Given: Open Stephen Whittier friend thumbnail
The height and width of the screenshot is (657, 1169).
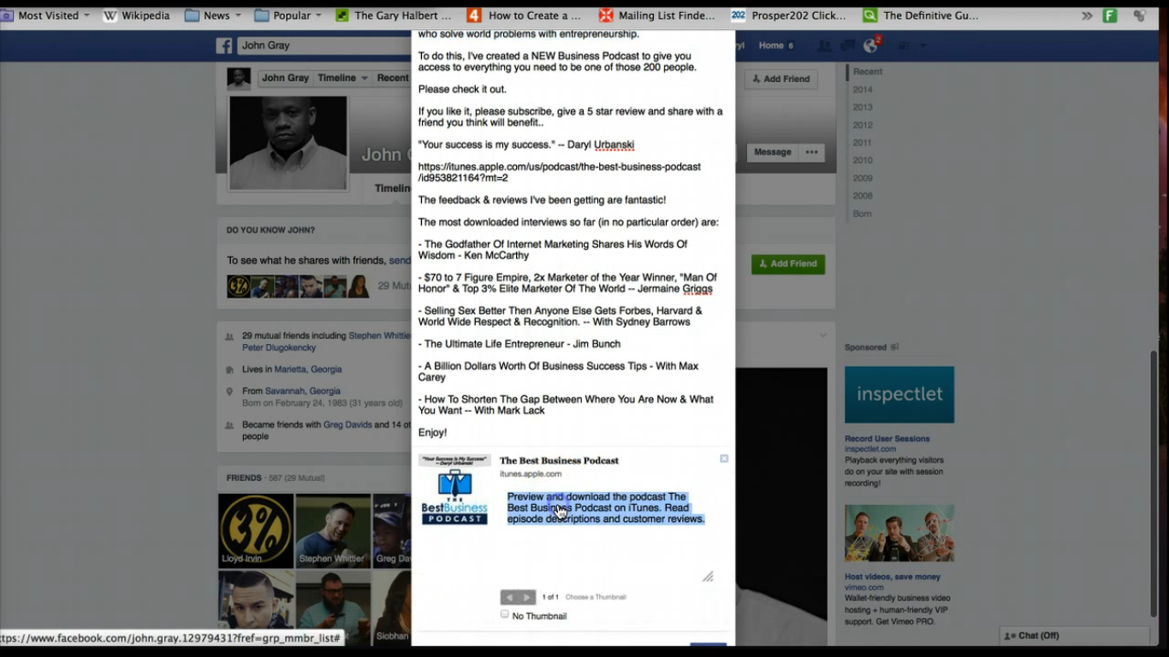Looking at the screenshot, I should [x=332, y=531].
